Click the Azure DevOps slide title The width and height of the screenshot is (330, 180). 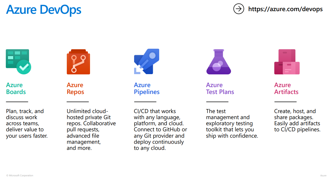44,10
